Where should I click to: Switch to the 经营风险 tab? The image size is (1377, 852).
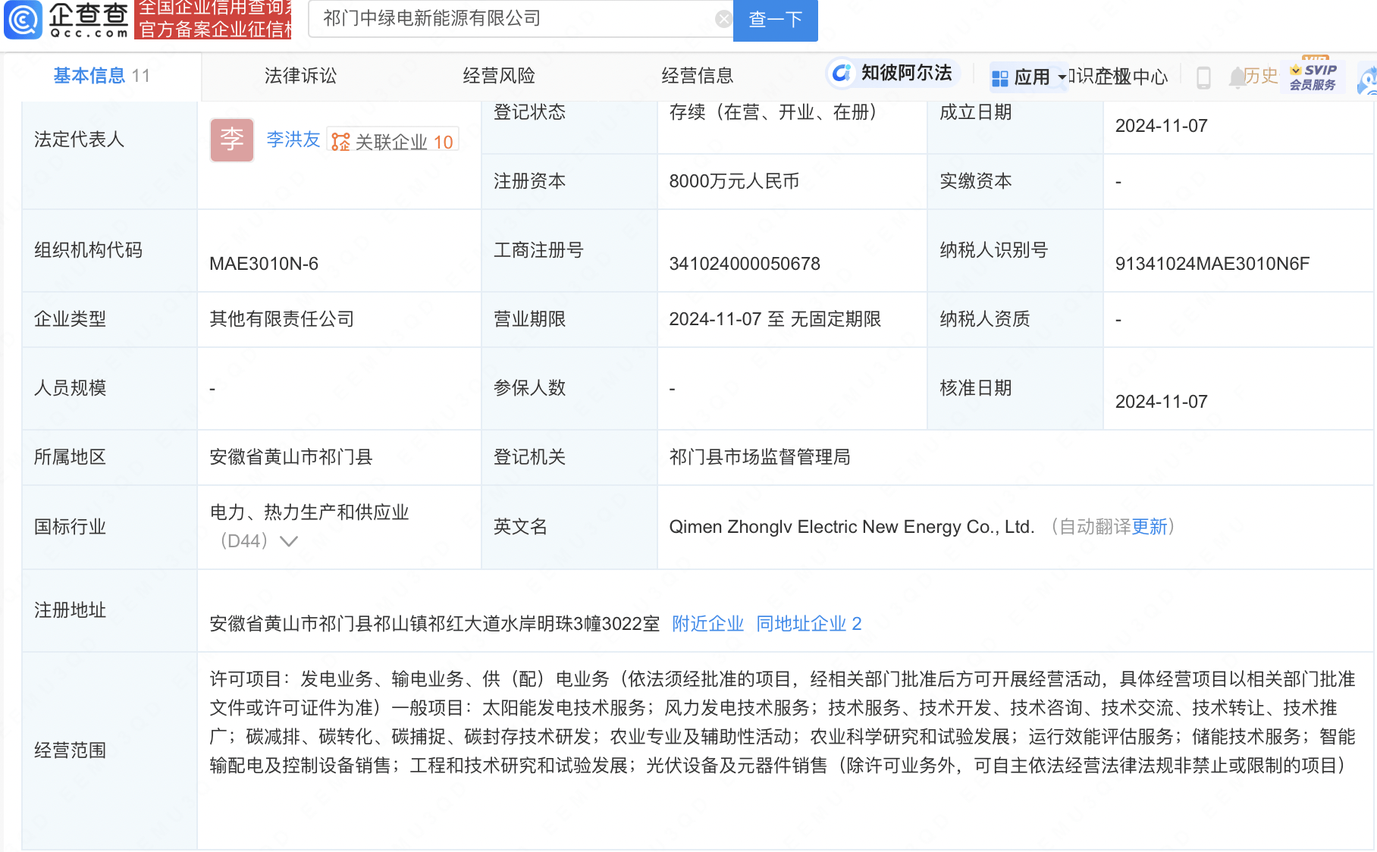(500, 76)
